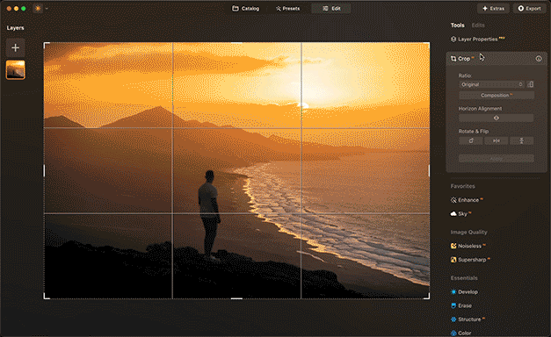The height and width of the screenshot is (337, 551).
Task: Open the Enhance AI tool
Action: pyautogui.click(x=467, y=200)
